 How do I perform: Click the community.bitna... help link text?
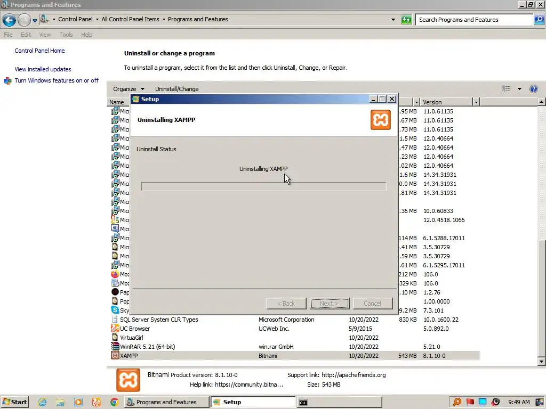pyautogui.click(x=249, y=385)
